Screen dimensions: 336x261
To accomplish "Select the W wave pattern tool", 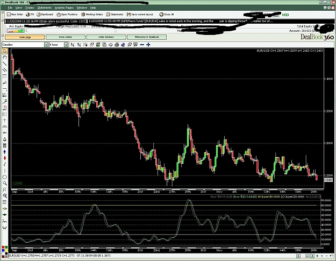I will pos(5,227).
